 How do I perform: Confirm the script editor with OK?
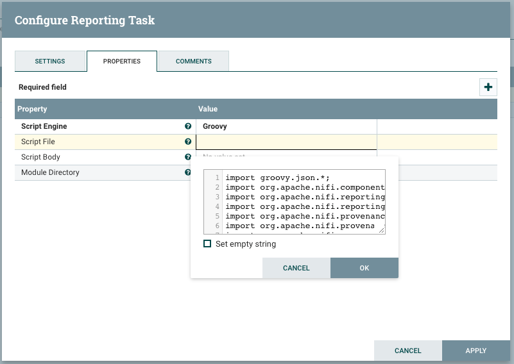364,268
